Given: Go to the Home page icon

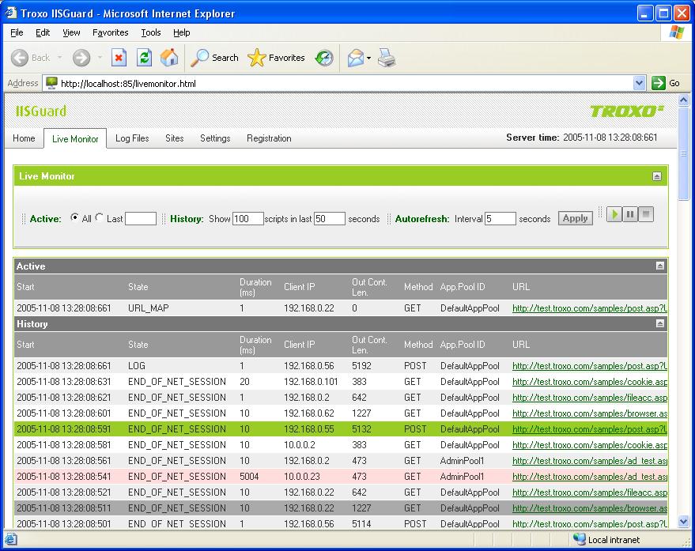Looking at the screenshot, I should point(169,58).
